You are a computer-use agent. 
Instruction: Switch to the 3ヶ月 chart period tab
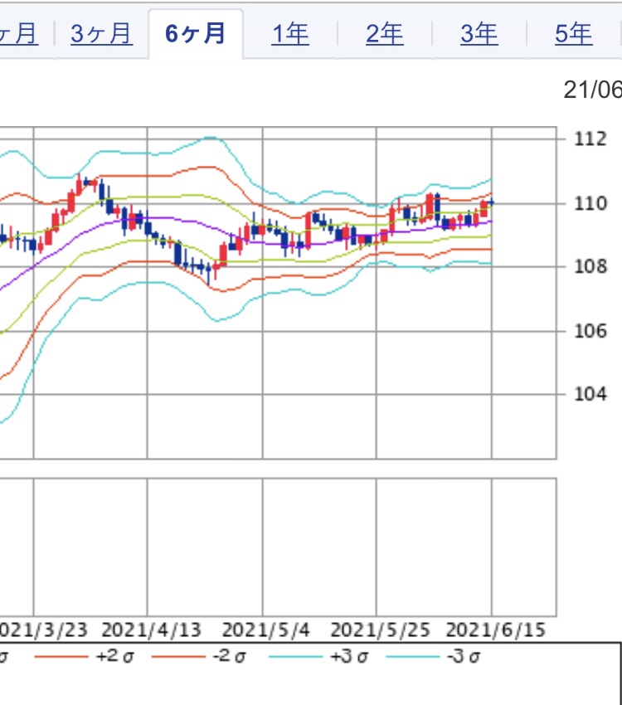point(101,34)
